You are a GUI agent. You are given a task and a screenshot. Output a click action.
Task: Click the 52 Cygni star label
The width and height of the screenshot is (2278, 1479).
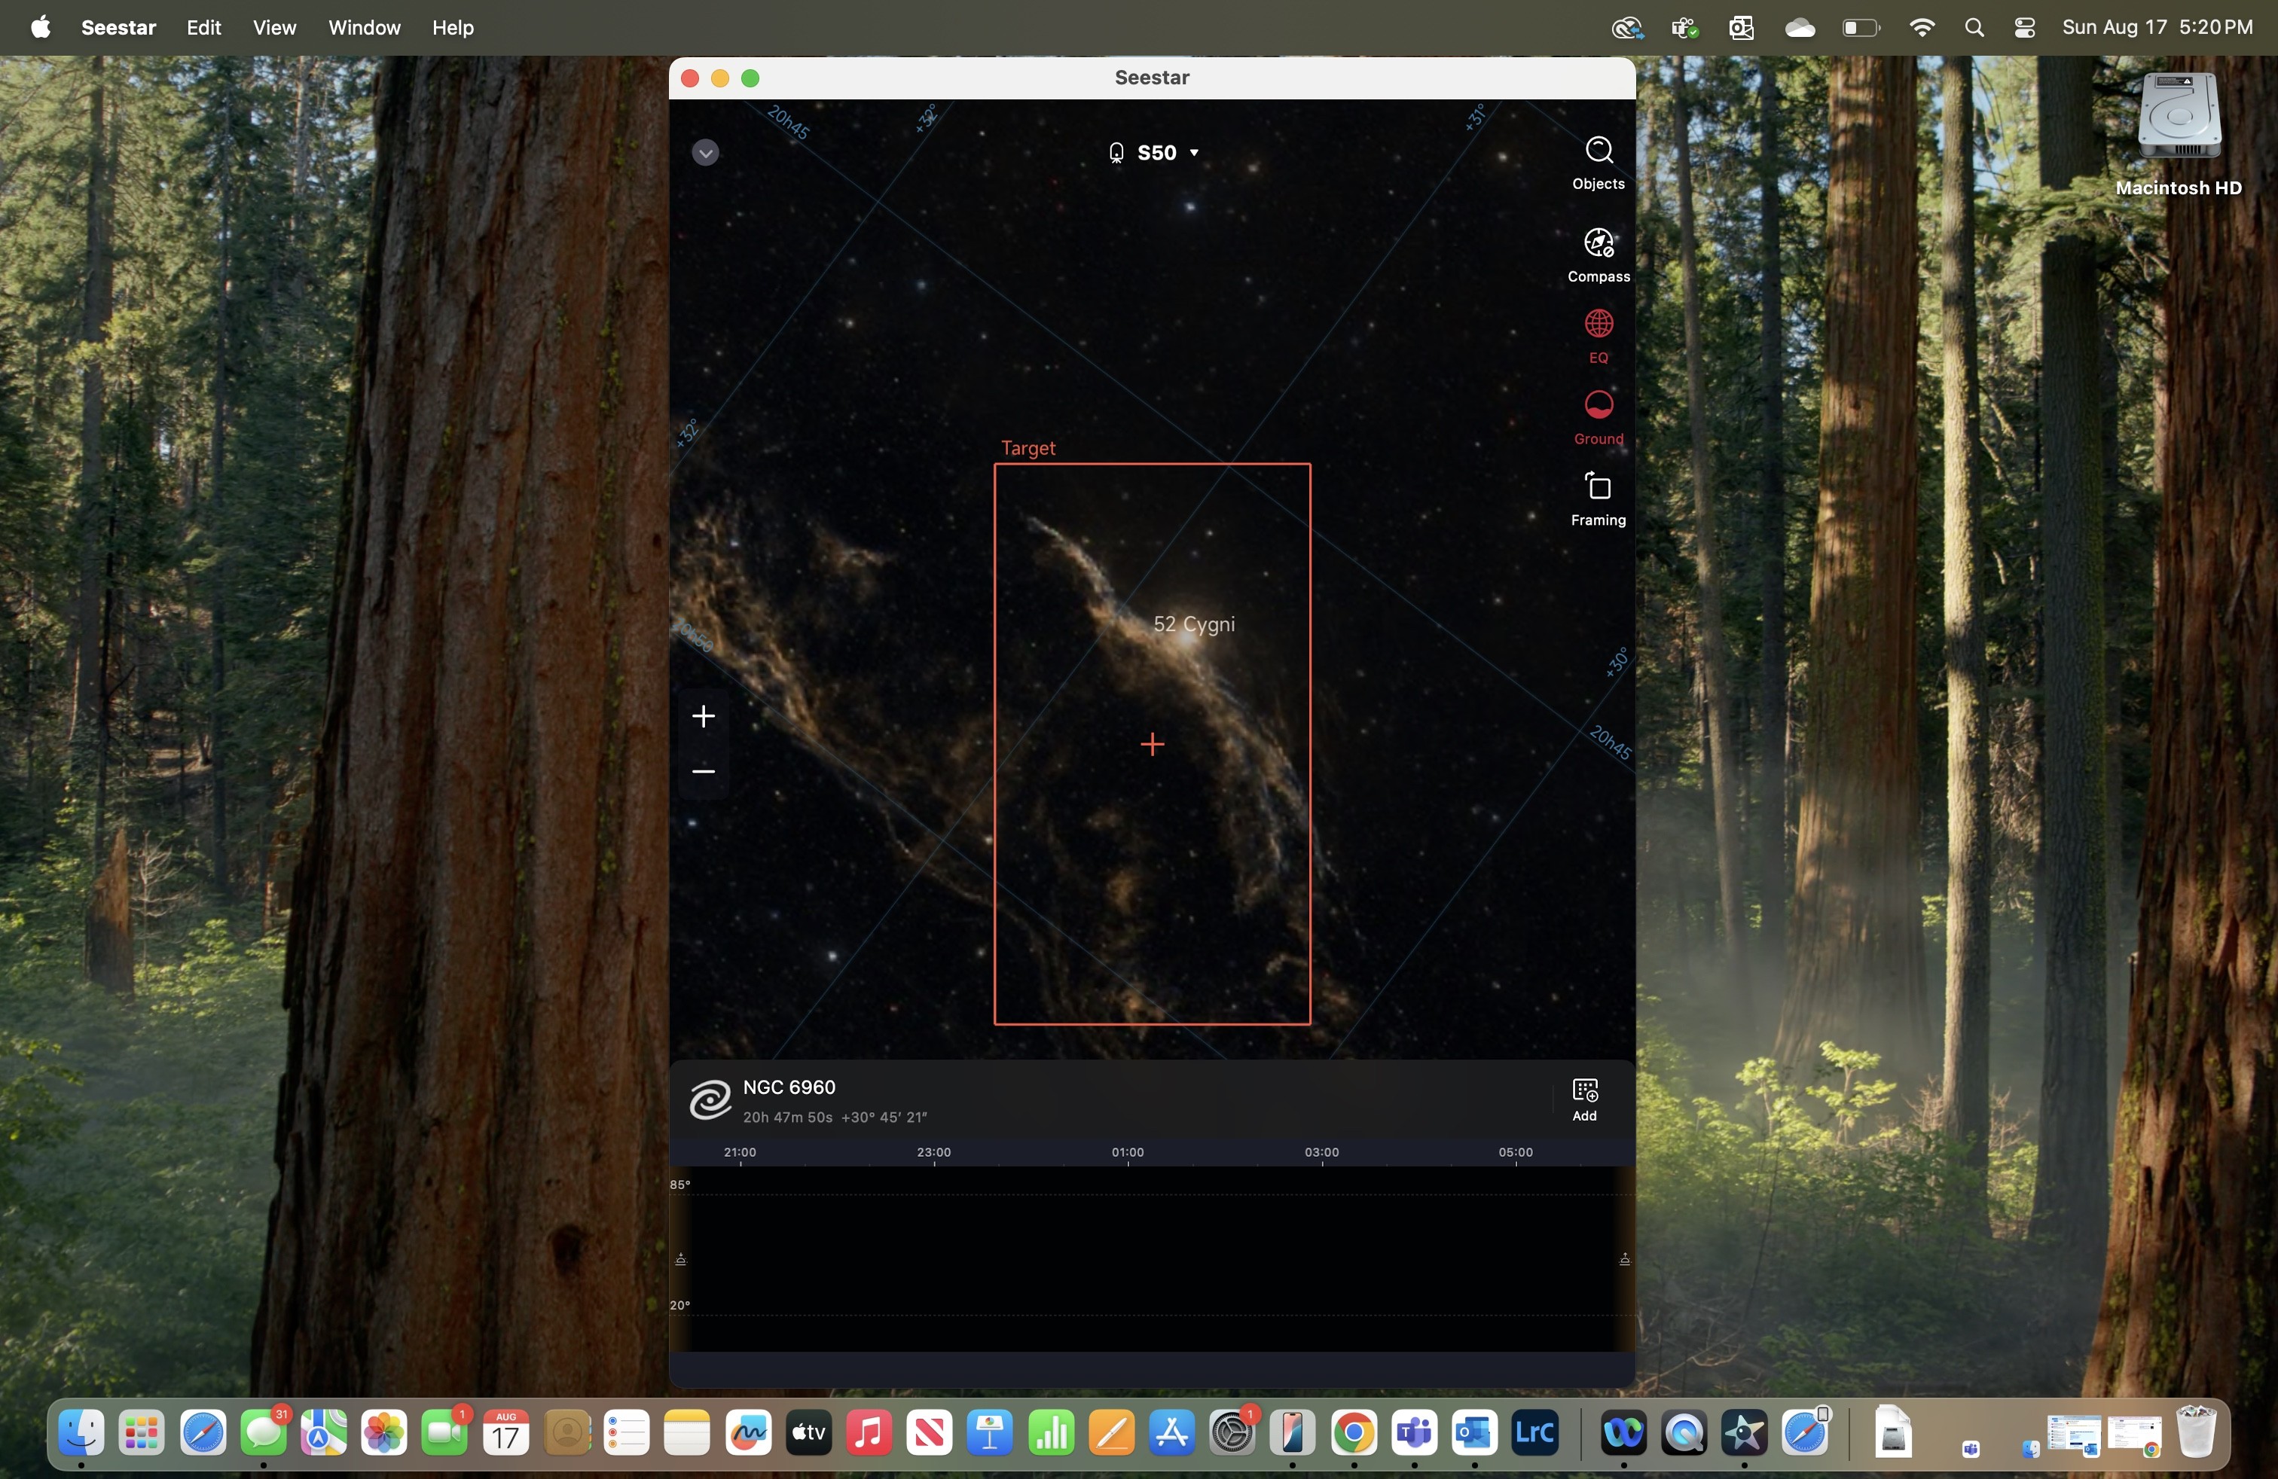(x=1192, y=624)
